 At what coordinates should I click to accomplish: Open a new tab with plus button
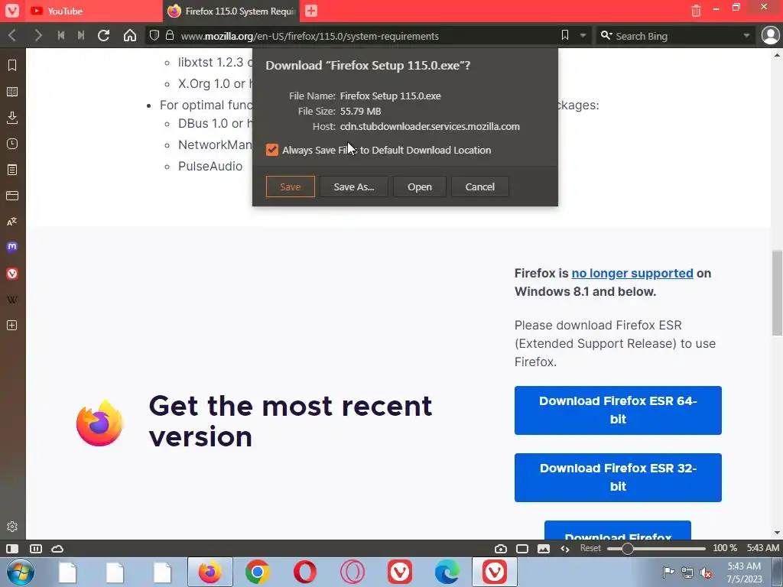(x=311, y=11)
